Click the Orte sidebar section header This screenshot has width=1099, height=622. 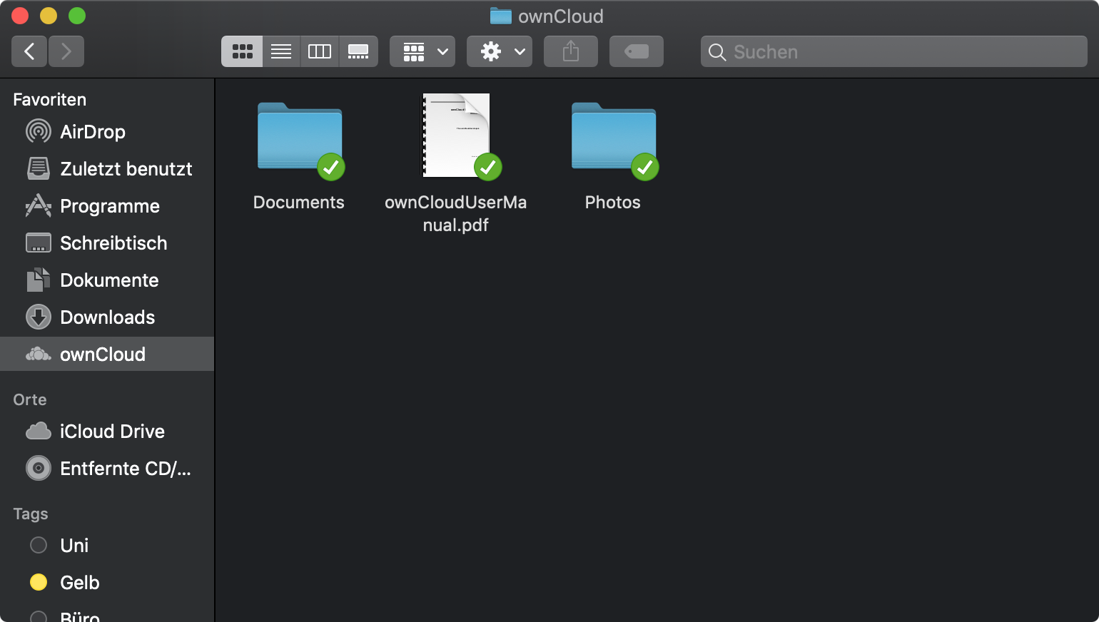pyautogui.click(x=30, y=399)
